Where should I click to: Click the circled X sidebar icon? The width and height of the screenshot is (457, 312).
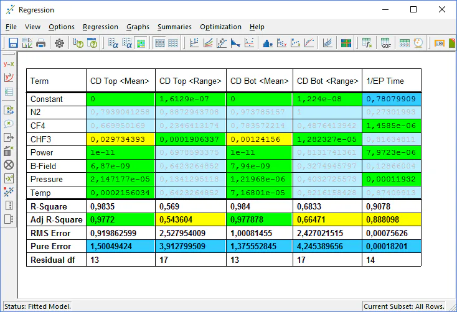[9, 165]
